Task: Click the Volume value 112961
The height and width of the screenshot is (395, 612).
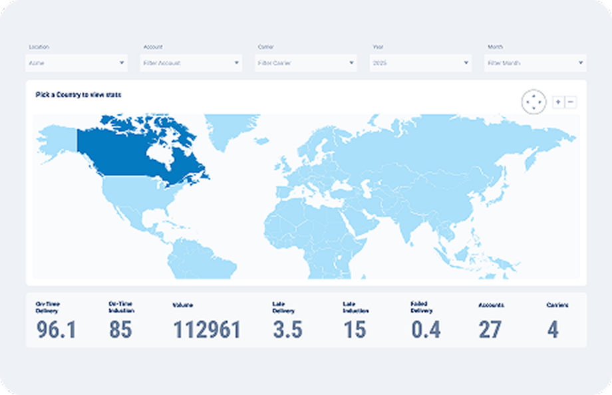Action: (206, 329)
